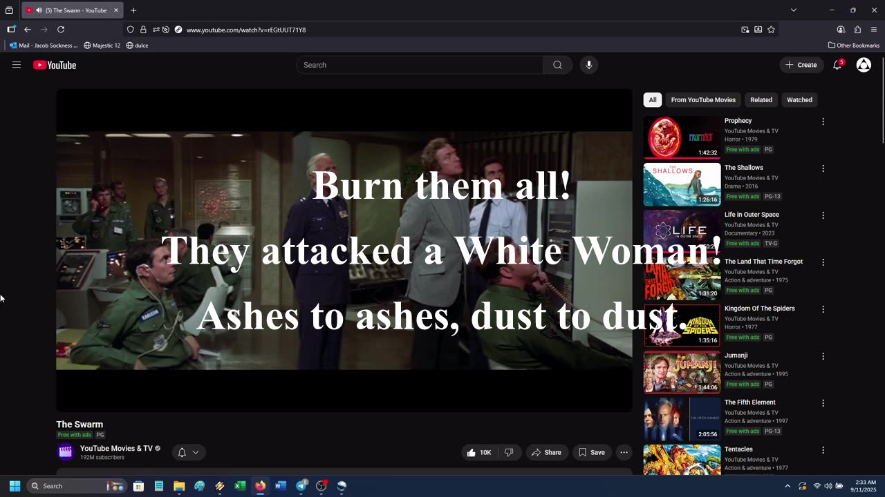
Task: Like the video with thumbs up
Action: tap(479, 452)
